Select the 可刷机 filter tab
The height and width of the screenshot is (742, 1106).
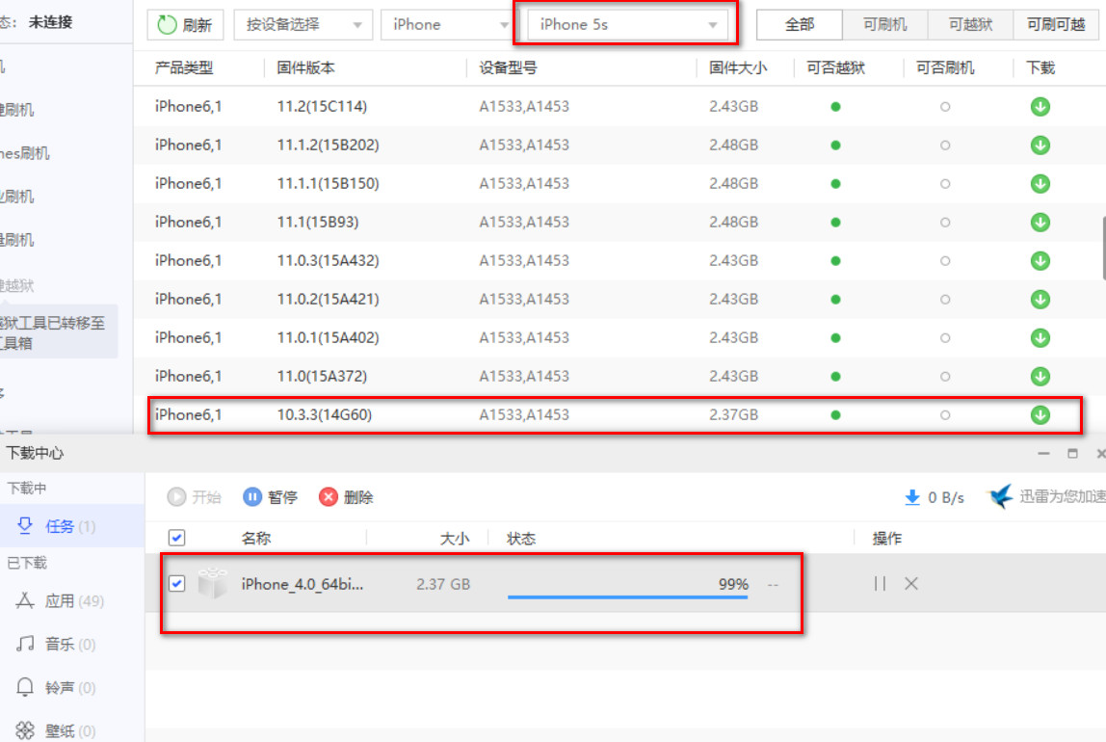pyautogui.click(x=884, y=25)
